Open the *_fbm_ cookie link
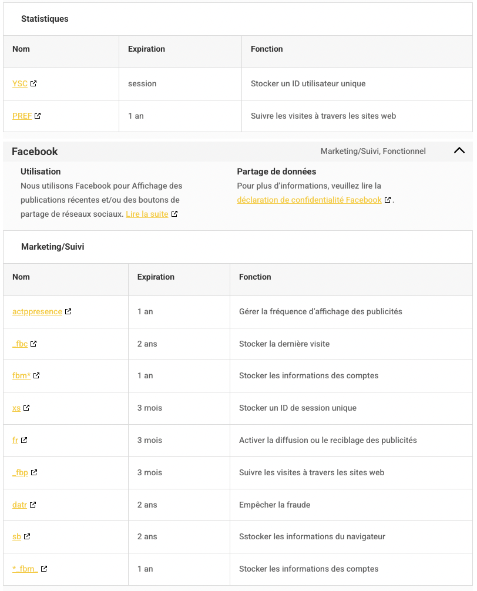 pyautogui.click(x=25, y=569)
